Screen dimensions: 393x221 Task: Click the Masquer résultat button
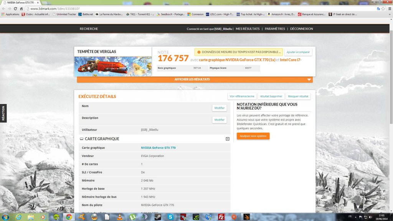(298, 96)
